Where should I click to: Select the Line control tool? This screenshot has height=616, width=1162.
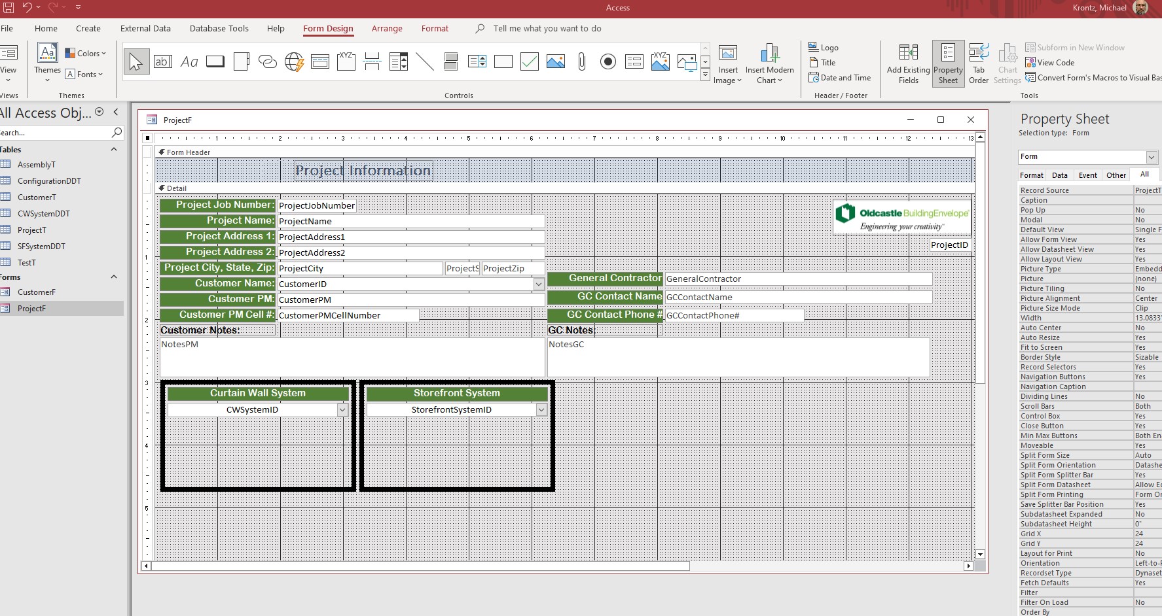425,62
